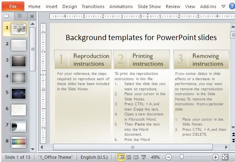Screen dimensions: 235x162
Task: Open PowerPoint Help question mark
Action: [x=232, y=6]
